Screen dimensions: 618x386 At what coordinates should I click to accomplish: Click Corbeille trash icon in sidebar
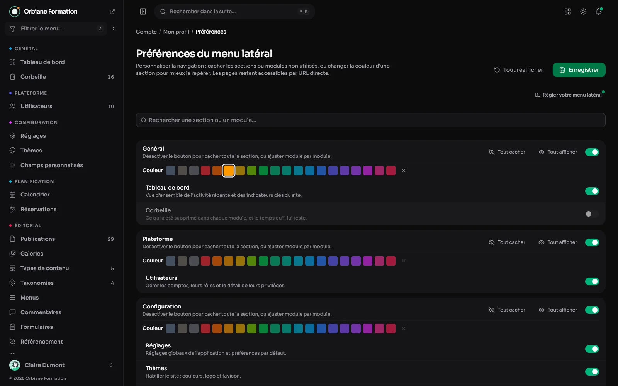tap(13, 77)
